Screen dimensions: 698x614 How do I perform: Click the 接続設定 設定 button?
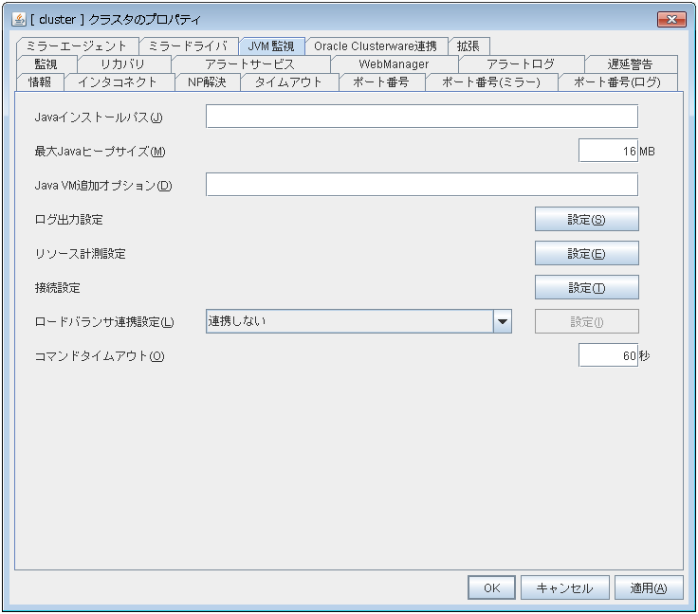pos(586,288)
